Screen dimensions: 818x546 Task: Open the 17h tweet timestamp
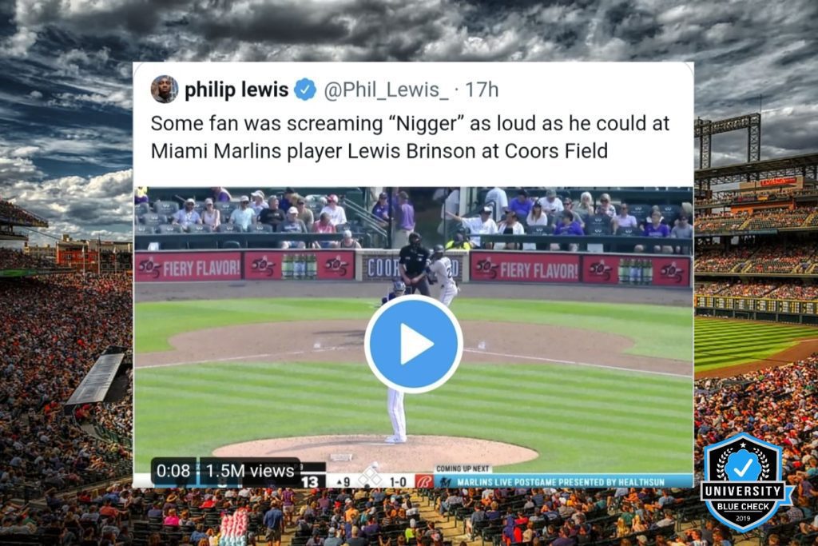tap(482, 90)
